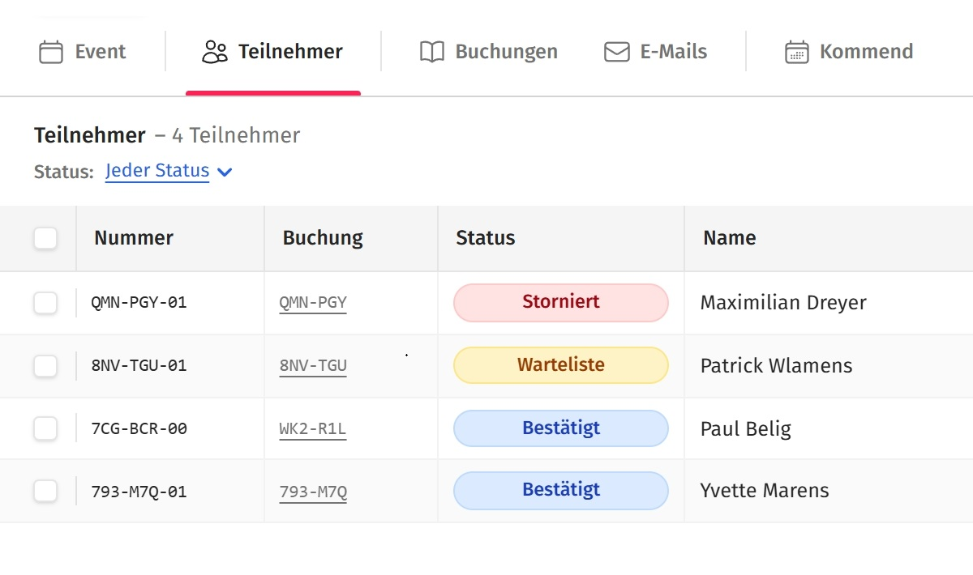Image resolution: width=973 pixels, height=575 pixels.
Task: Click the calendar icon beside Kommend
Action: (x=798, y=50)
